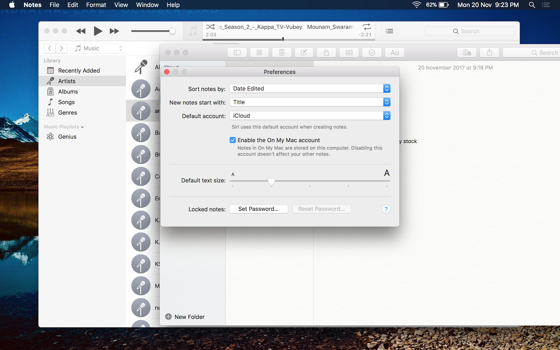Open the New notes start with dropdown
Viewport: 560px width, 350px height.
[x=310, y=102]
